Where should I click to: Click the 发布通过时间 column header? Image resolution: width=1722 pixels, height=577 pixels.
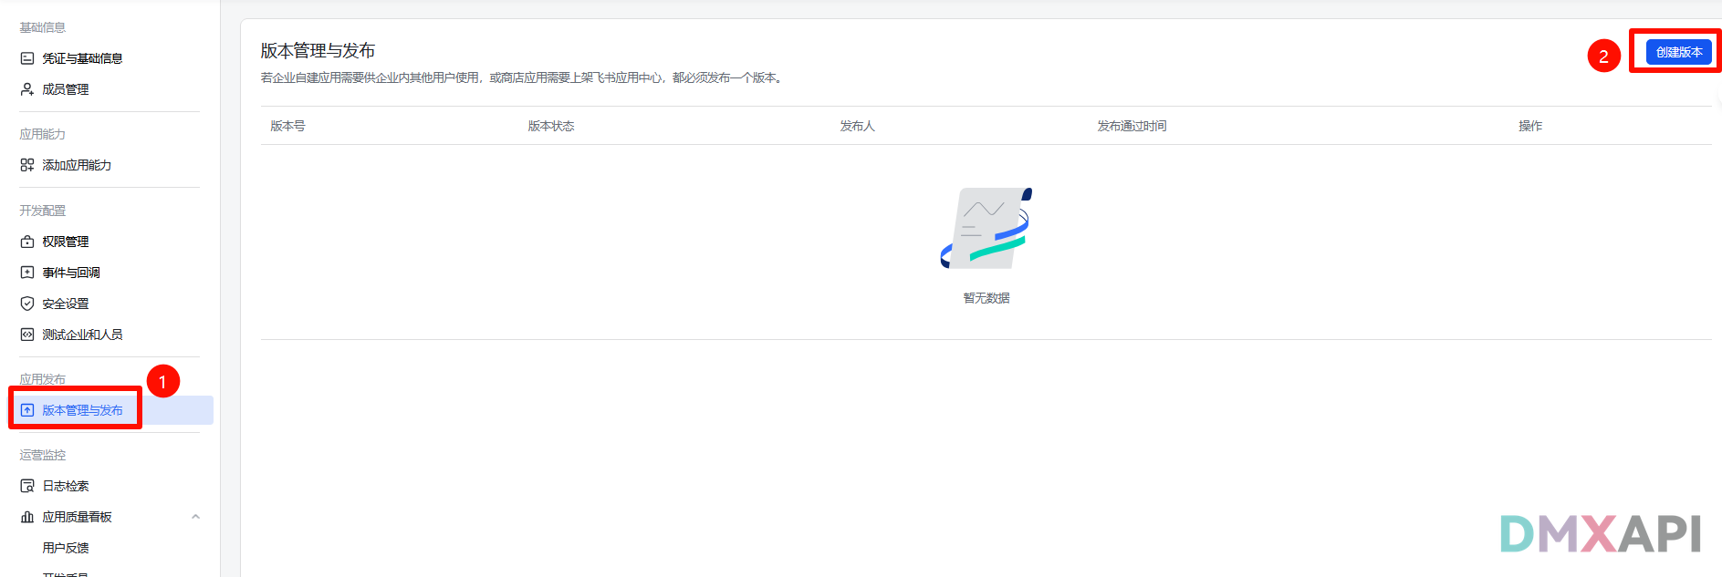(1132, 126)
